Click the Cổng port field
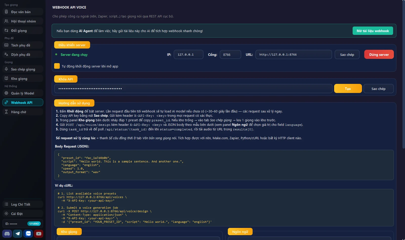Screen dimensions: 405x240 pos(230,55)
